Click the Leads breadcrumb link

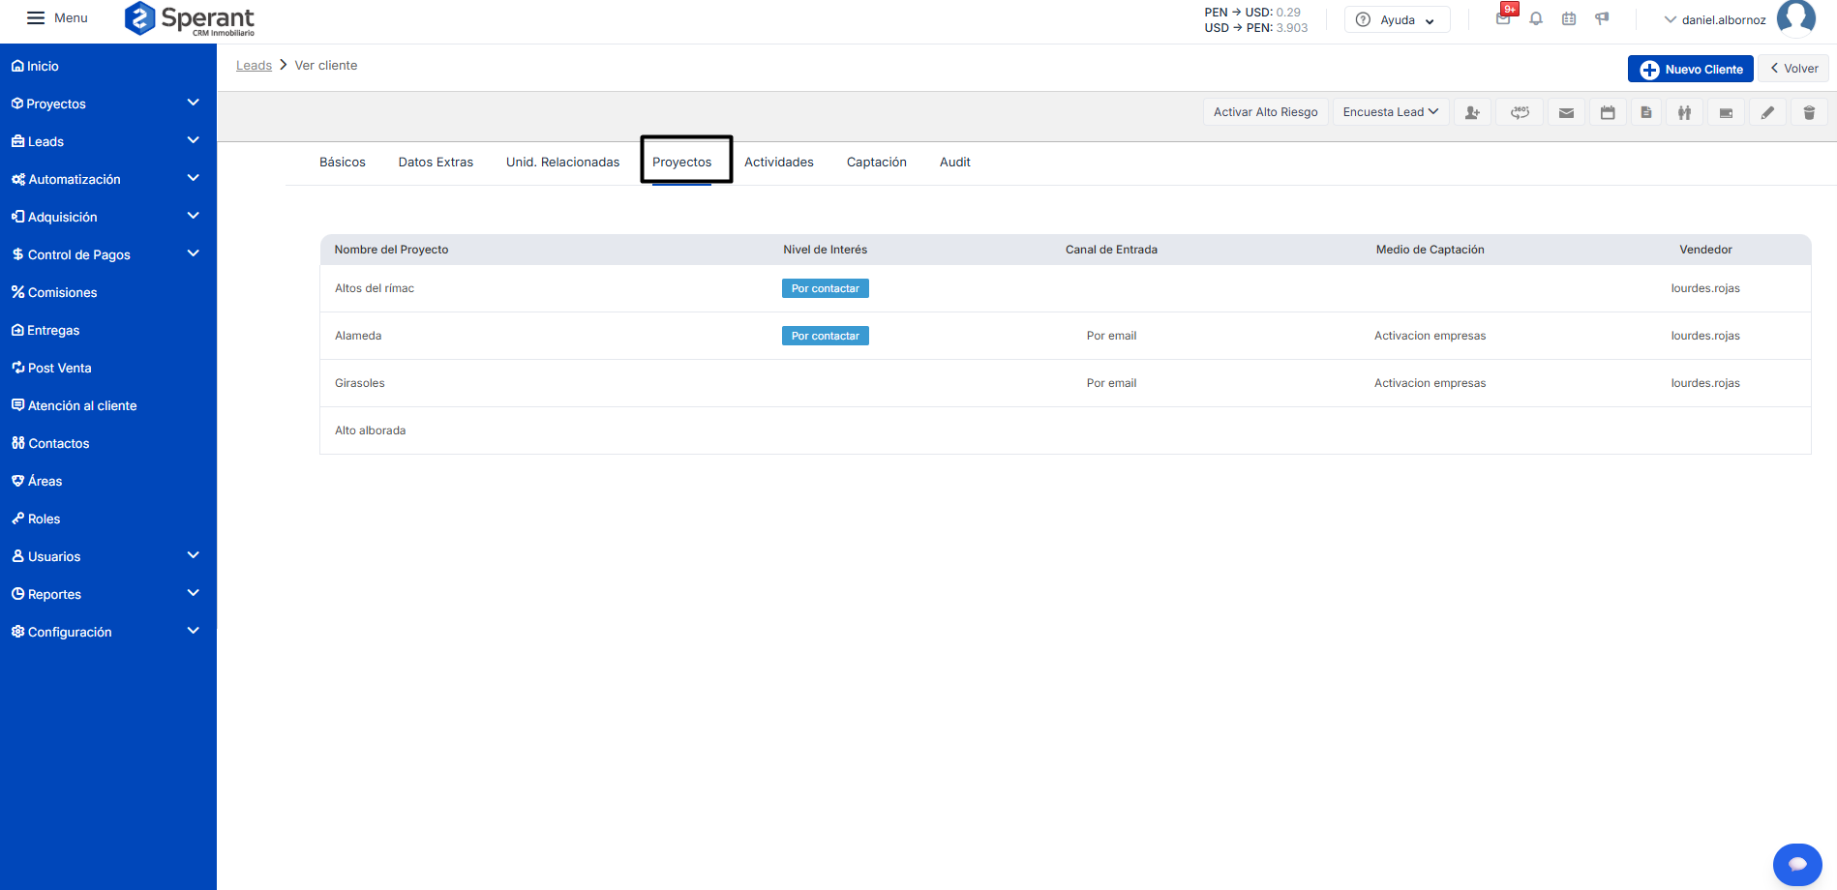[254, 66]
